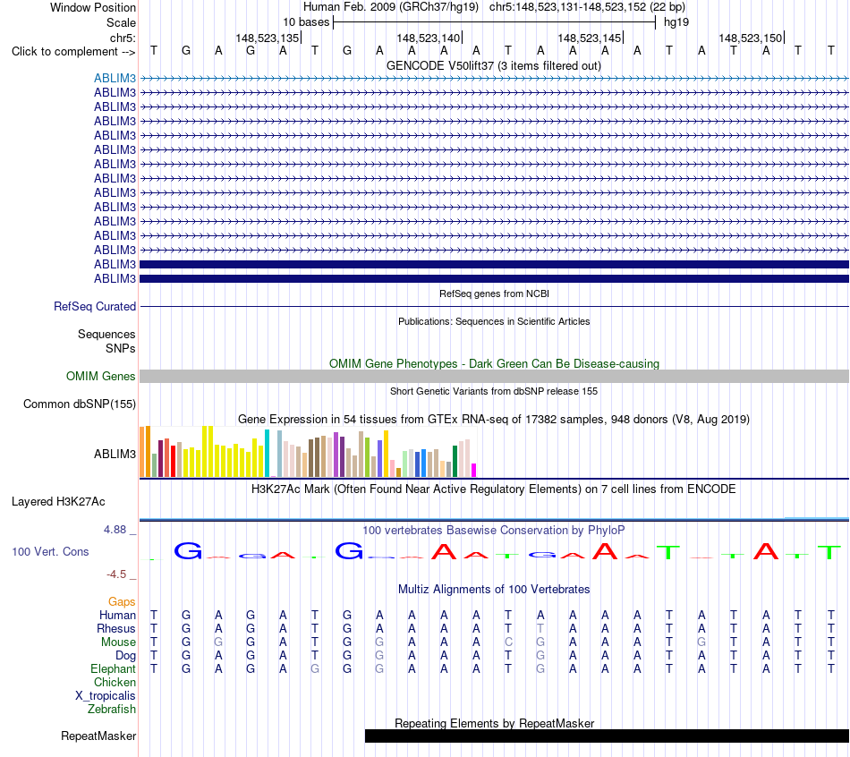Click 'Publications: Sequences in Scientific Articles' title
850x757 pixels.
[x=494, y=321]
